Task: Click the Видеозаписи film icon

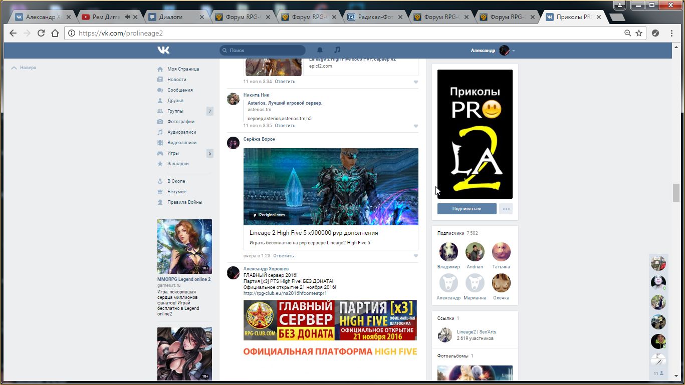Action: [160, 143]
